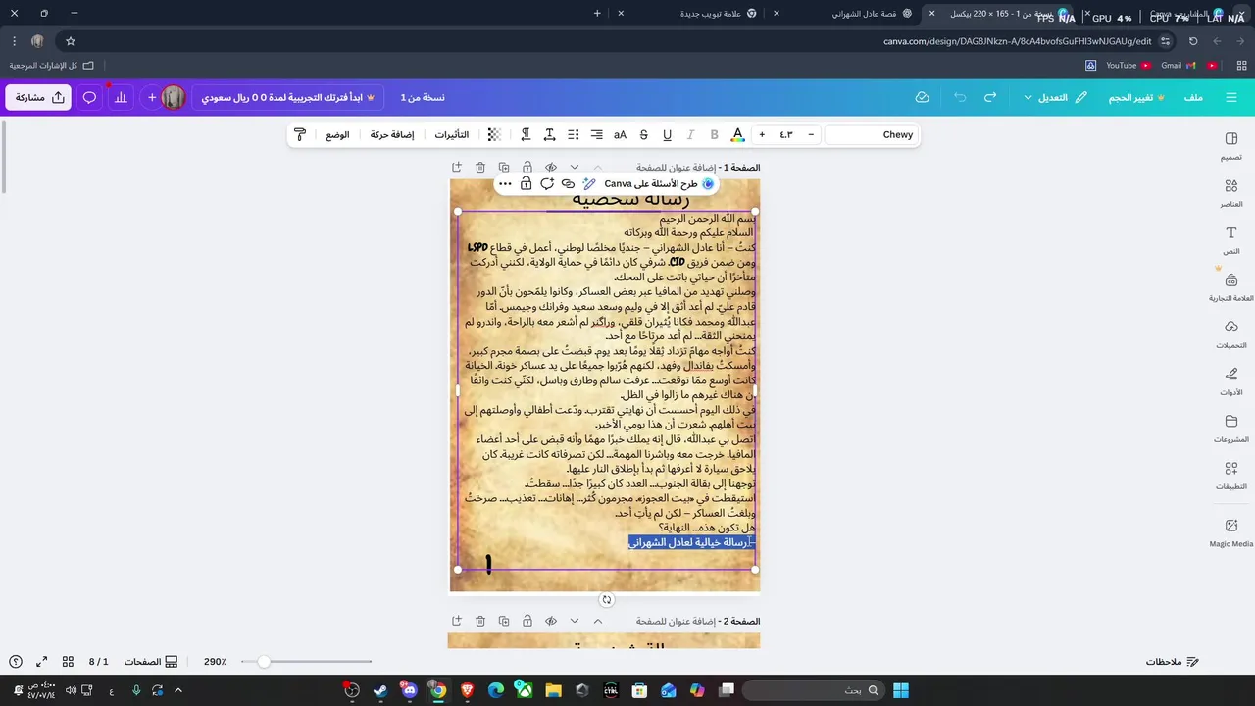
Task: Open Position panel (الوضع)
Action: point(337,134)
